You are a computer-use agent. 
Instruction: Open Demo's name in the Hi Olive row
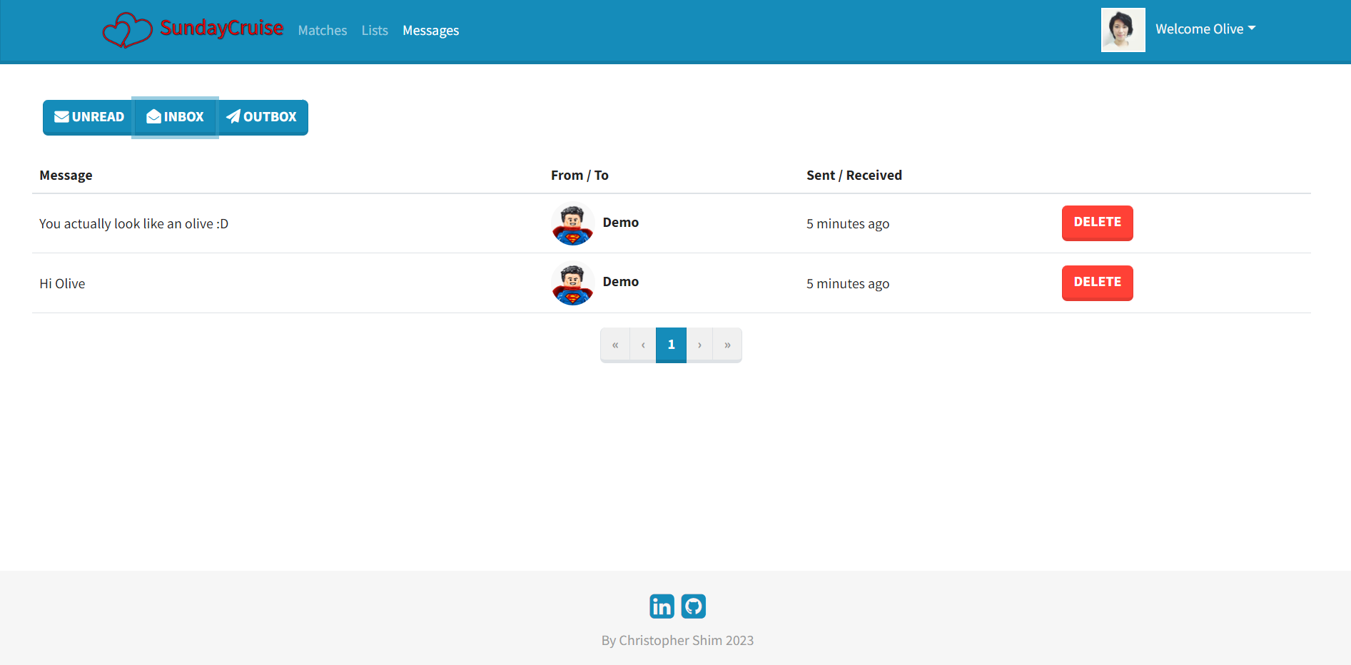[620, 282]
